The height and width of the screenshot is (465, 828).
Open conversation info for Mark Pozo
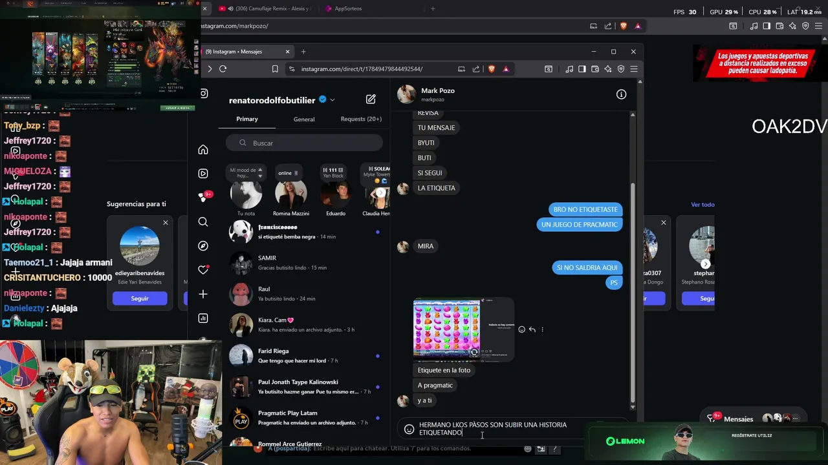[x=621, y=94]
